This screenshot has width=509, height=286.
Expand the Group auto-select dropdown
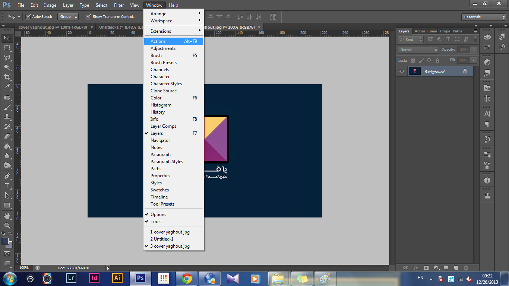coord(68,17)
